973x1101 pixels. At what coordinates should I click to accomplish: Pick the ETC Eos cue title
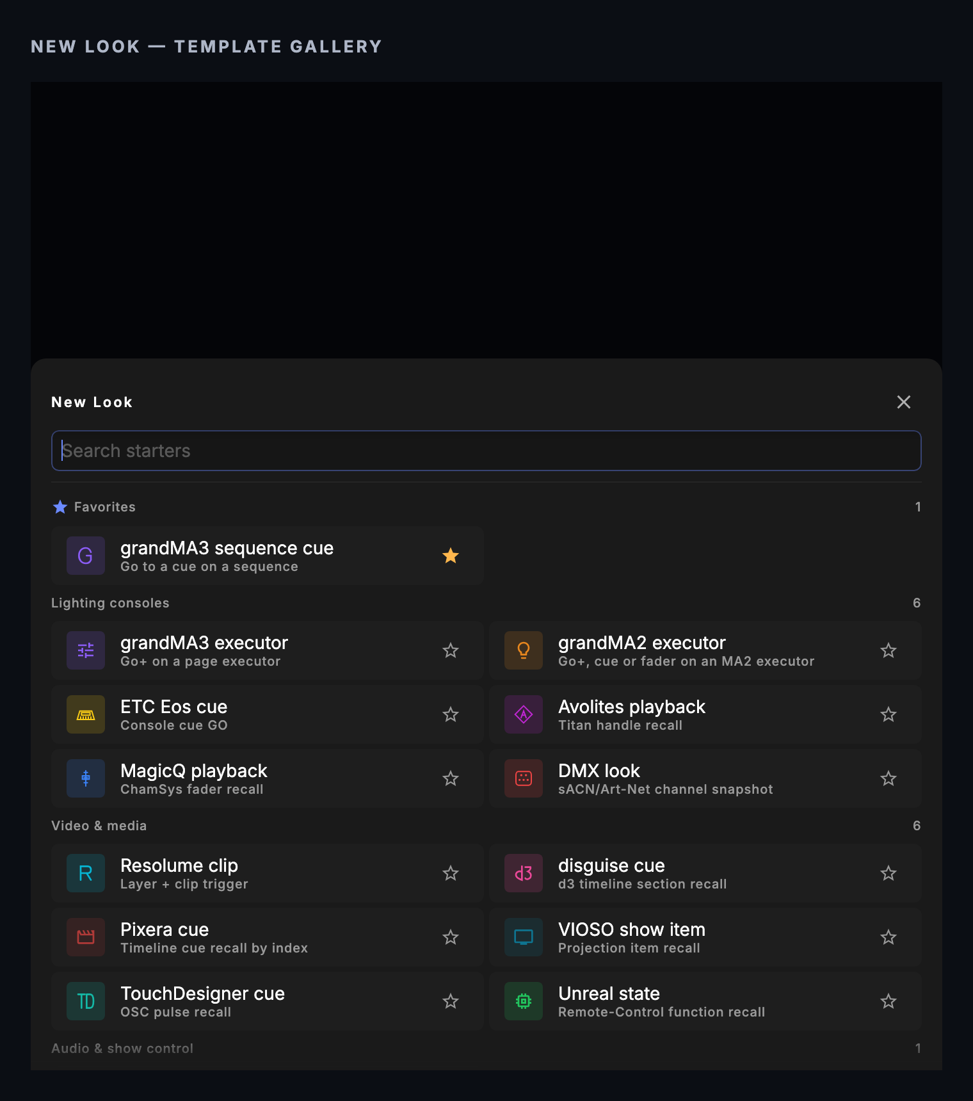coord(174,707)
